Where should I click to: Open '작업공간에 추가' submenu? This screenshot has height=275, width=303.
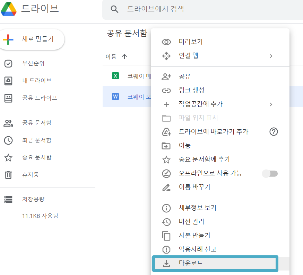tap(220, 104)
